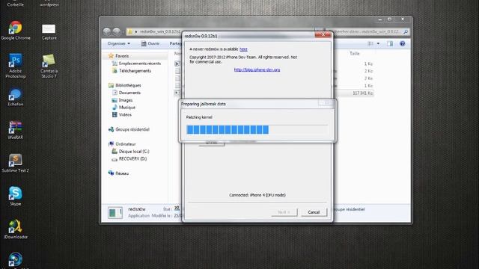Minimize the Explorer window
This screenshot has width=479, height=269.
pos(380,19)
